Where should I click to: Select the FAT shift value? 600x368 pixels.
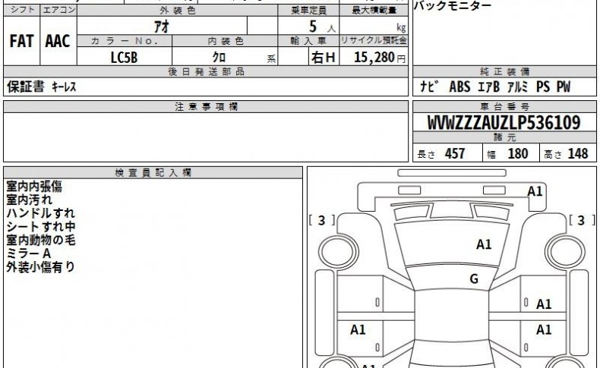point(22,41)
